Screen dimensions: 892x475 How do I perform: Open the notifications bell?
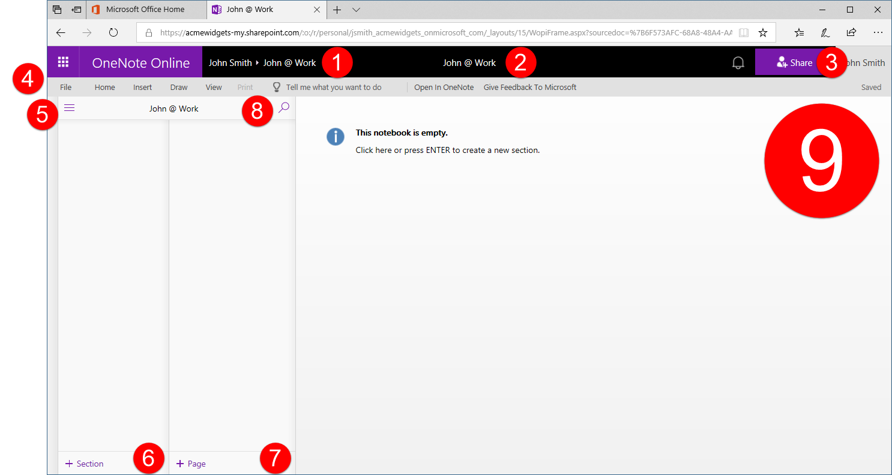(738, 63)
